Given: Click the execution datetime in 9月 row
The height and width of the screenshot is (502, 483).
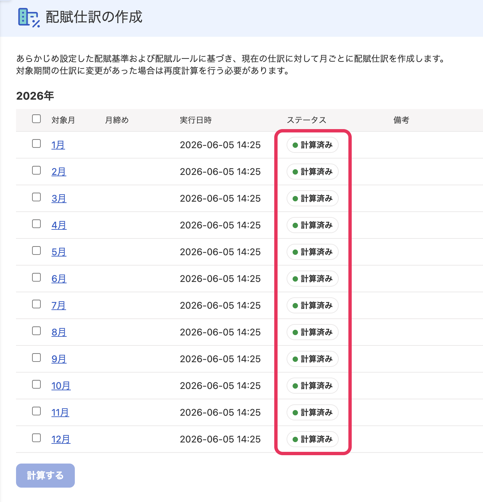Looking at the screenshot, I should click(220, 359).
